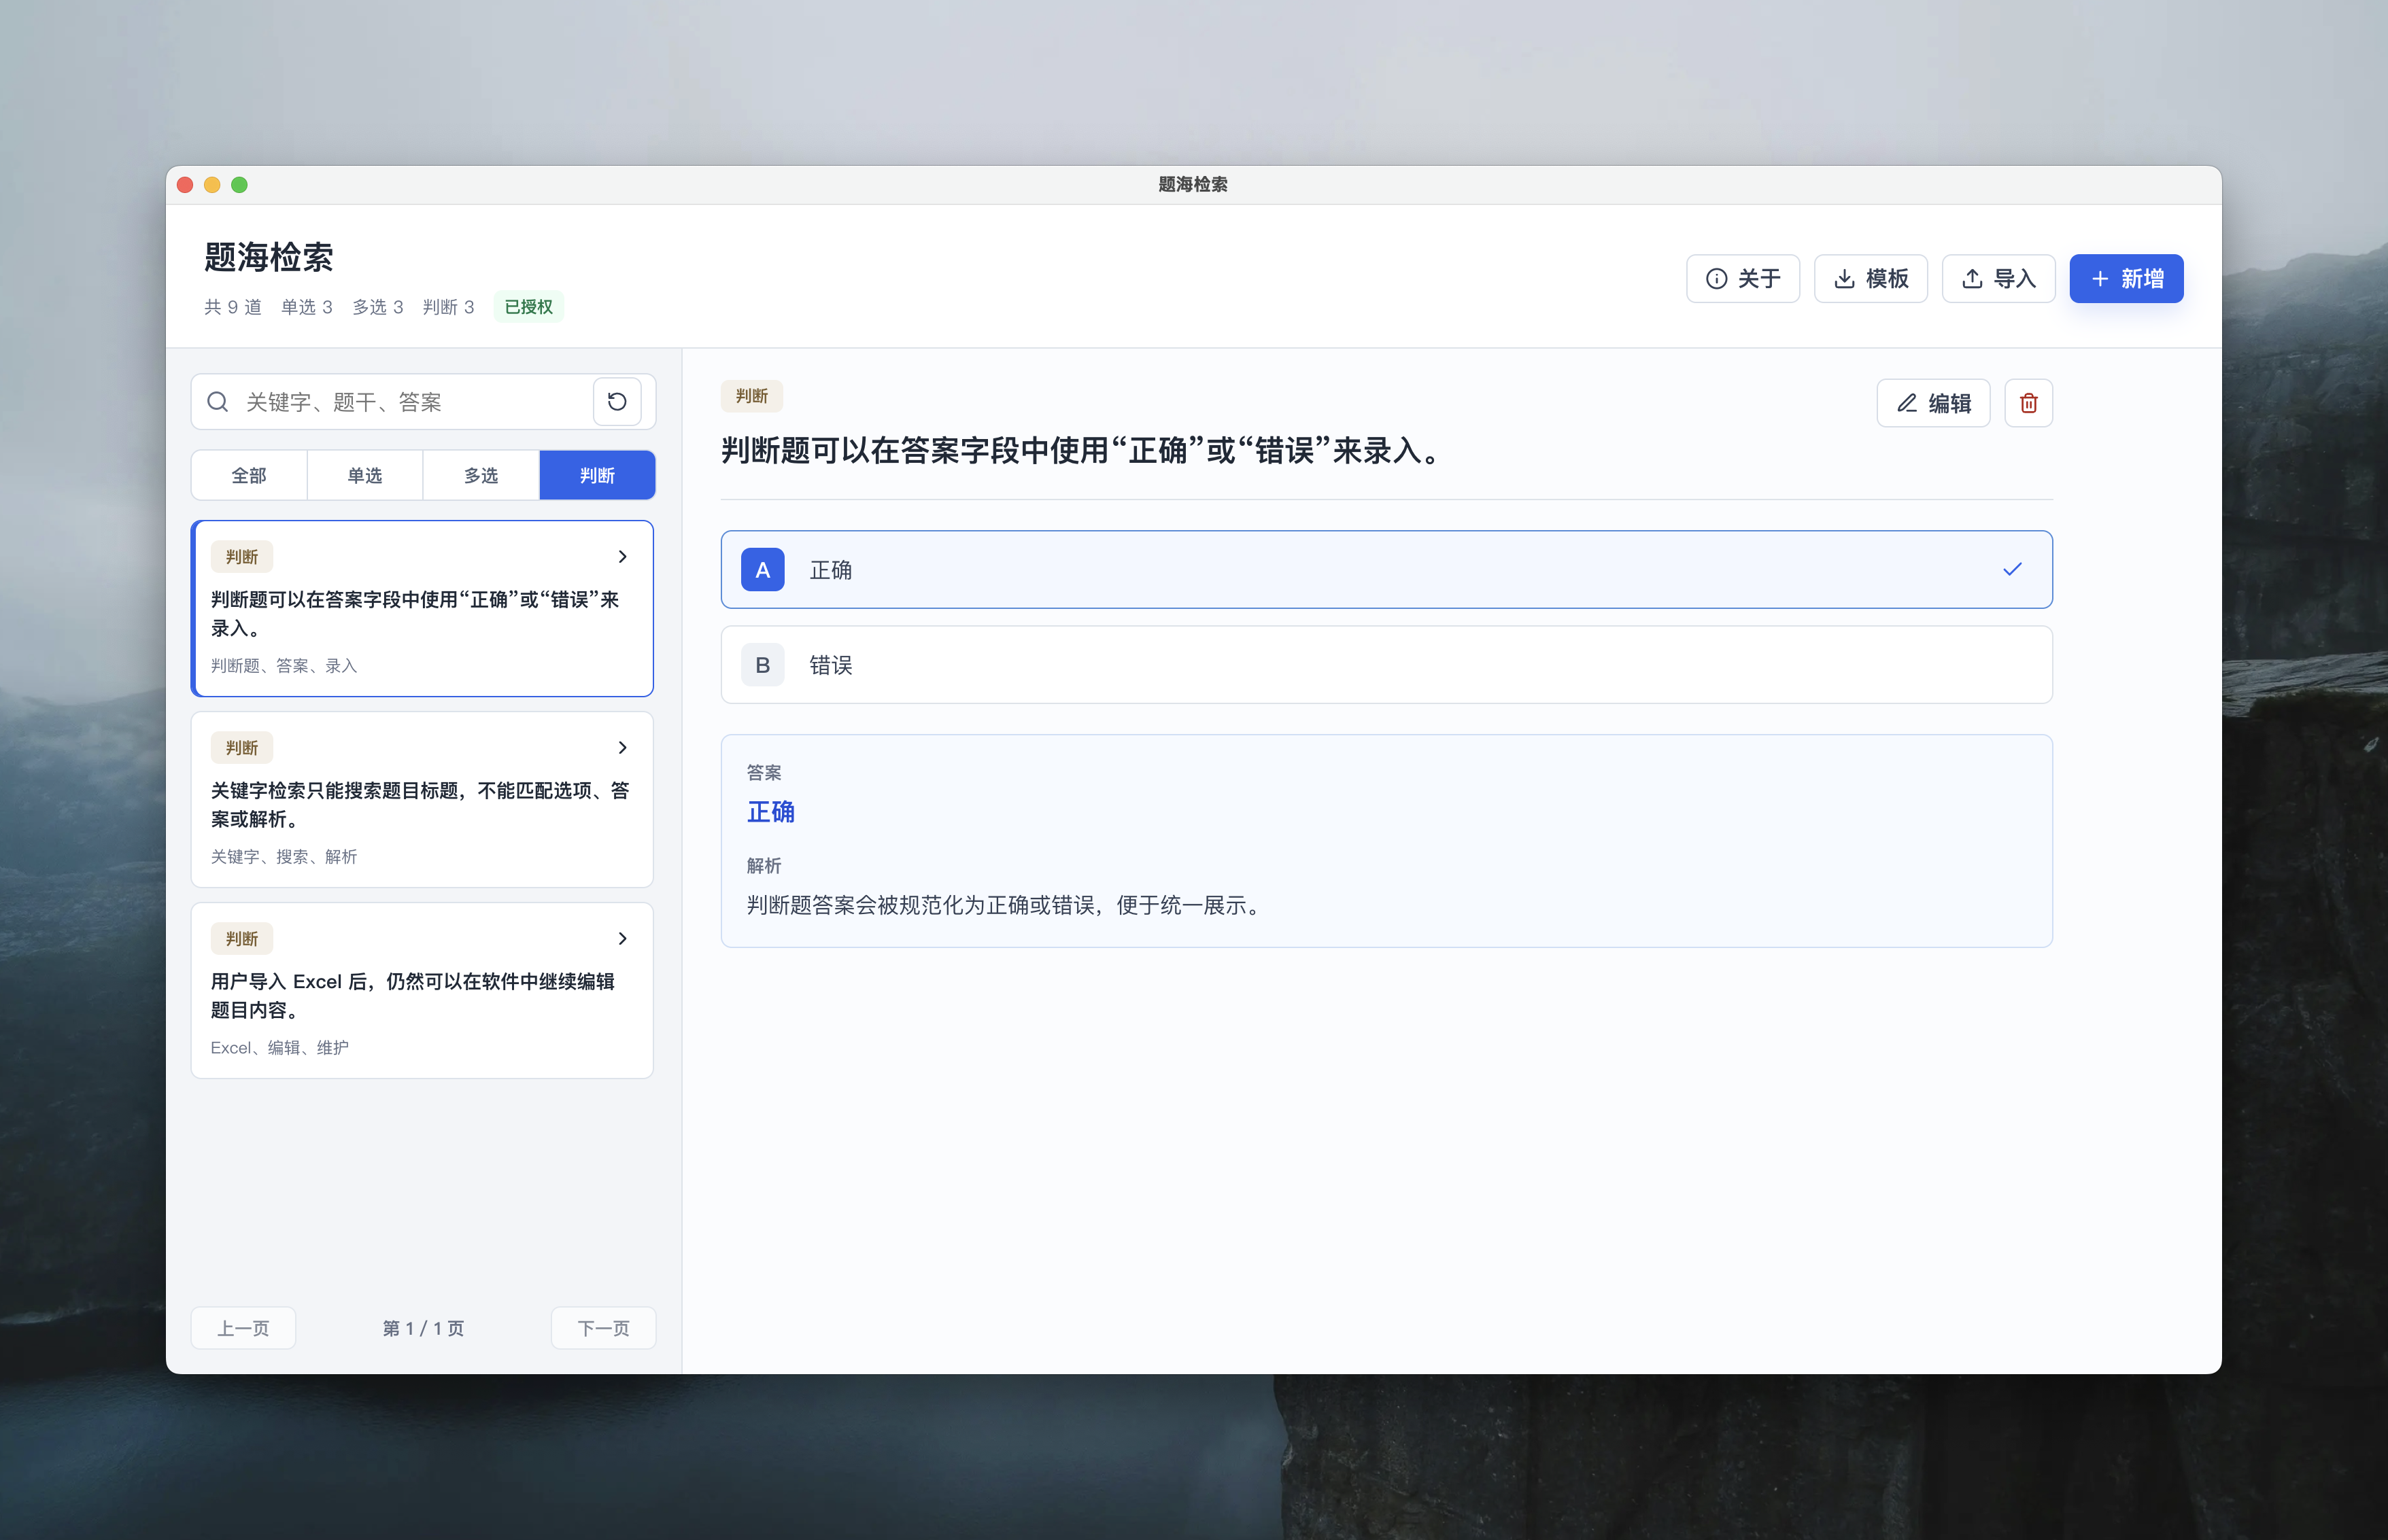
Task: Click the 导入 import button
Action: click(1999, 278)
